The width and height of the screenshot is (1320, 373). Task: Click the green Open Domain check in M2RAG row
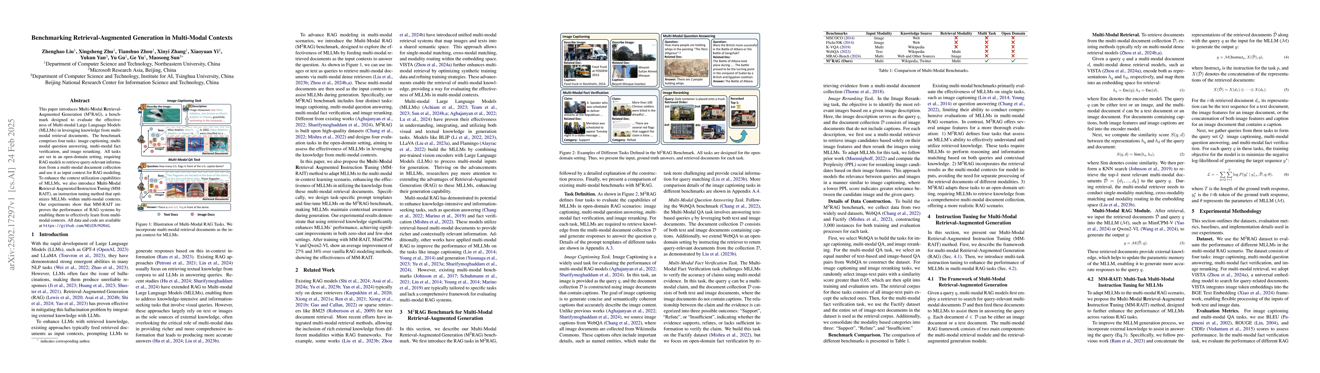pos(1014,61)
